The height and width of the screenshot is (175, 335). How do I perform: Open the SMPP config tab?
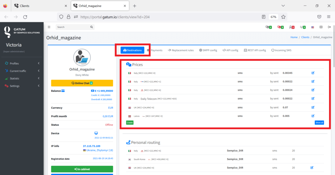pos(208,50)
